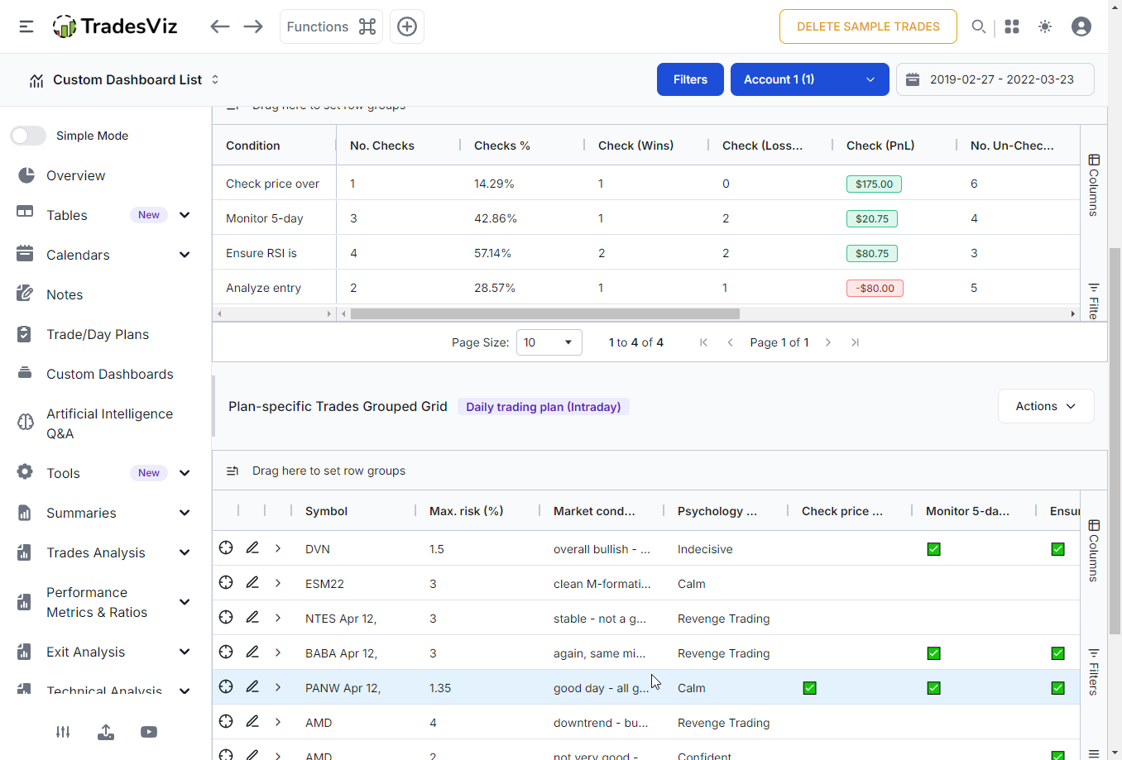Click the edit pencil icon for DVN row
1122x760 pixels.
pos(252,548)
